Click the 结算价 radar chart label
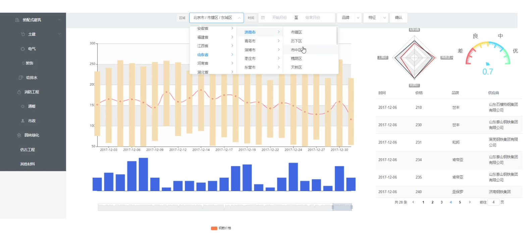Viewport: 532px width, 242px height. click(x=414, y=85)
